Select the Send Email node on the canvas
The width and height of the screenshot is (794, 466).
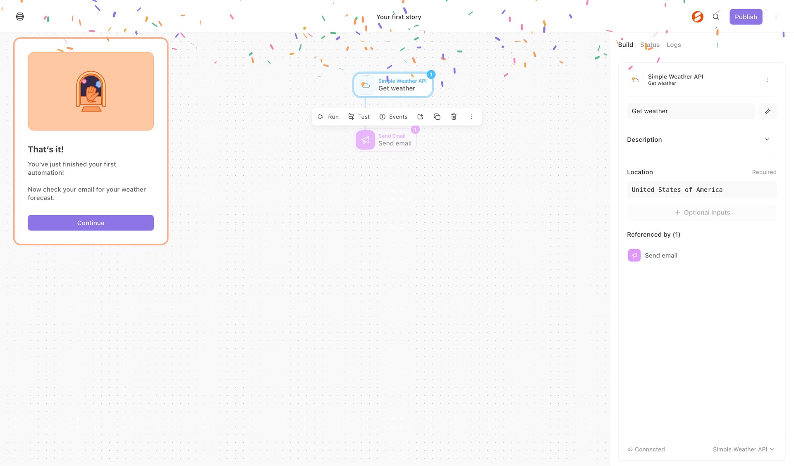tap(385, 140)
